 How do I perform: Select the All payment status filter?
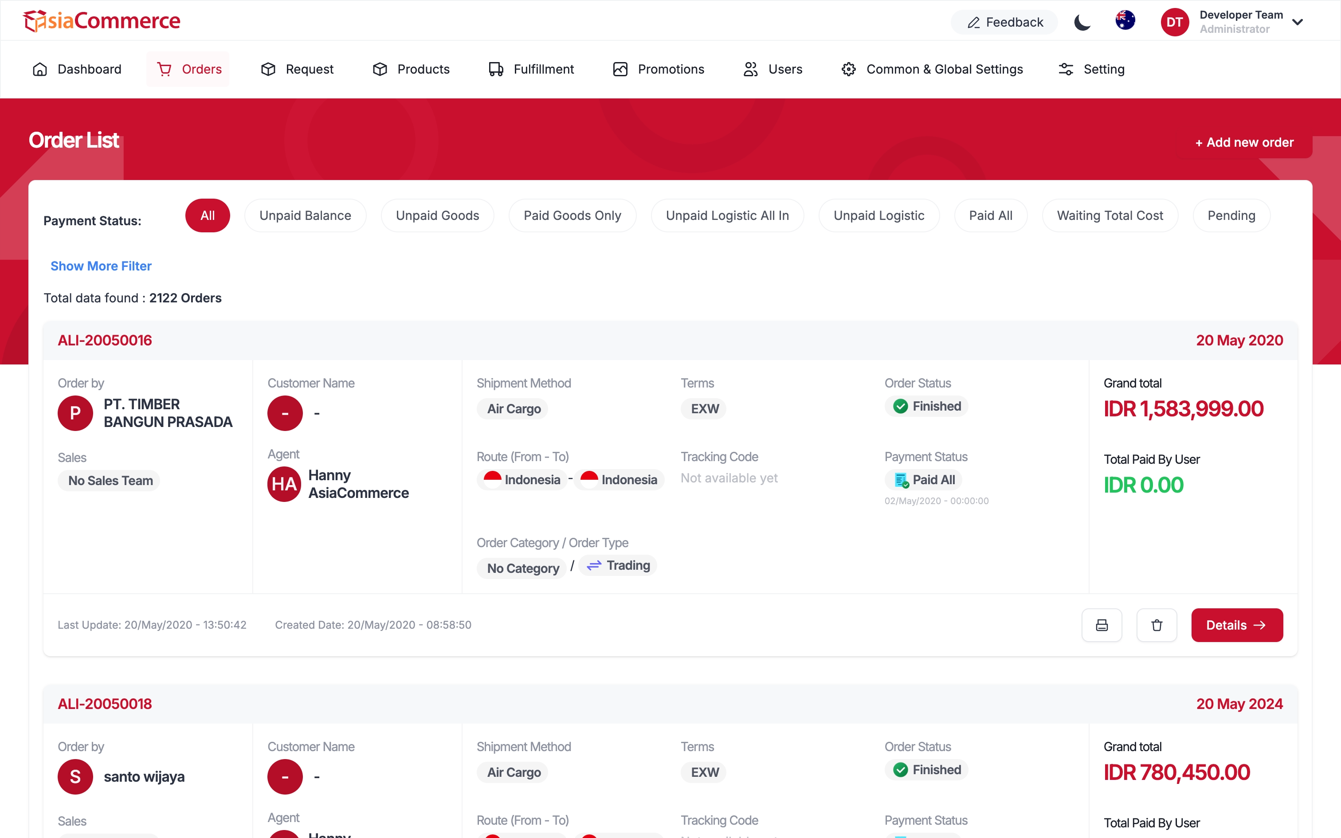click(x=208, y=215)
